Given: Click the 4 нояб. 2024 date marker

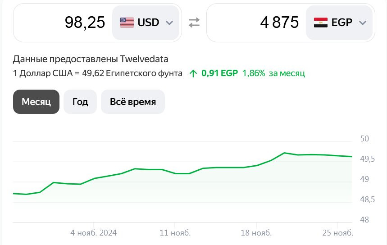Looking at the screenshot, I should pyautogui.click(x=94, y=233).
